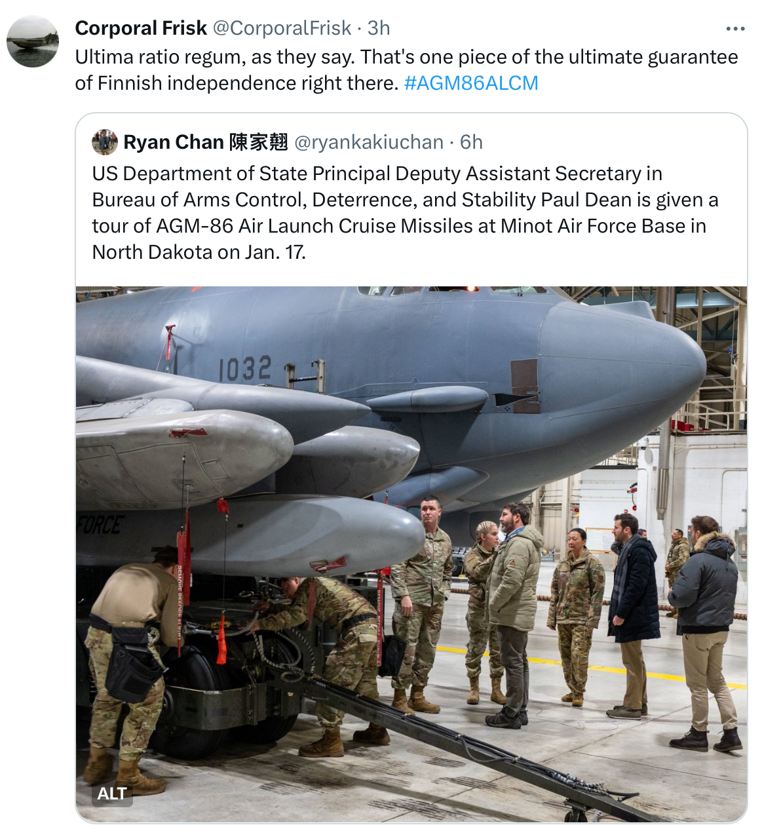The width and height of the screenshot is (762, 825).
Task: Open the @CorporalFrisk handle link
Action: click(x=282, y=28)
